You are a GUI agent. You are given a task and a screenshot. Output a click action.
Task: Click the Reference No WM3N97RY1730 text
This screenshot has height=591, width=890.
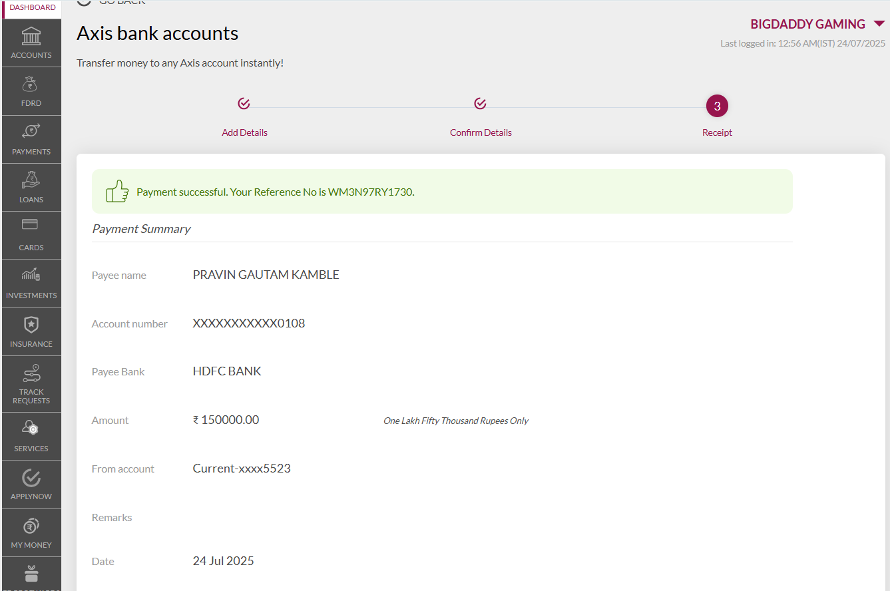(x=371, y=192)
